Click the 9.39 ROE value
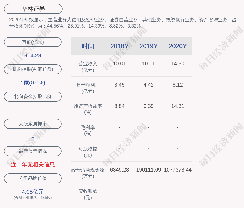The width and height of the screenshot is (244, 208). click(x=148, y=106)
